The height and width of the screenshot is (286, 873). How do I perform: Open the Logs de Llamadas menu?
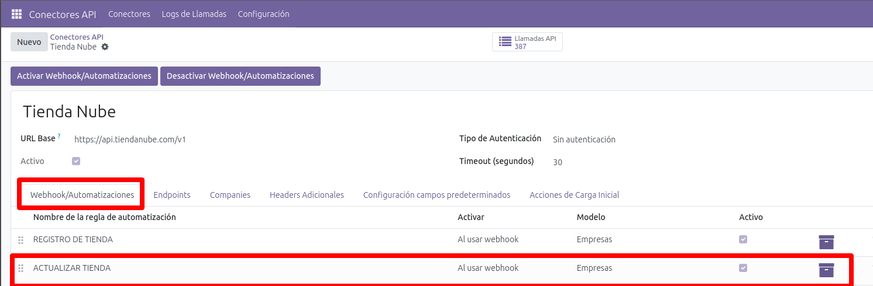tap(194, 14)
